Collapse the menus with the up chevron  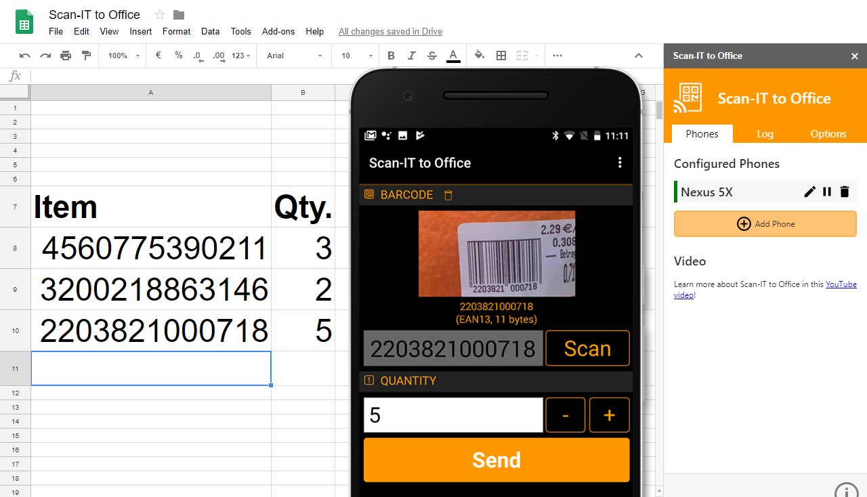638,56
